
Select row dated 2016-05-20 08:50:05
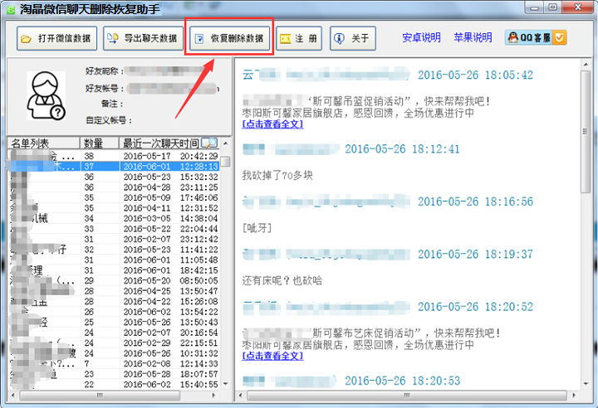pyautogui.click(x=114, y=281)
